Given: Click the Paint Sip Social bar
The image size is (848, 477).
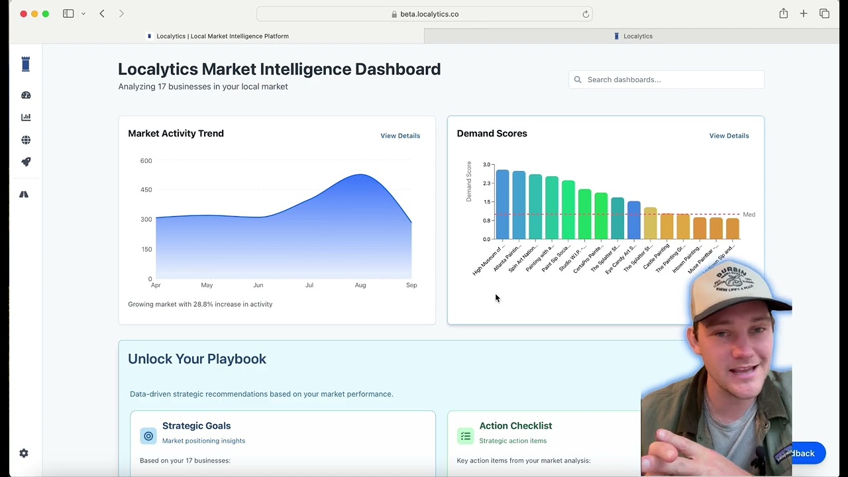Looking at the screenshot, I should tap(568, 210).
